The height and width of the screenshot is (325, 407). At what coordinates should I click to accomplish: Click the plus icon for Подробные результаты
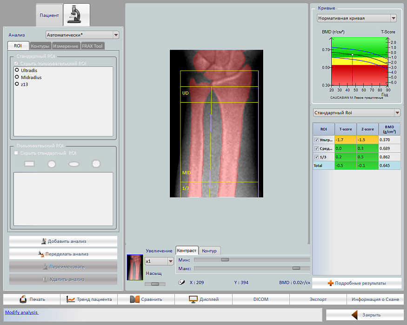tap(331, 283)
